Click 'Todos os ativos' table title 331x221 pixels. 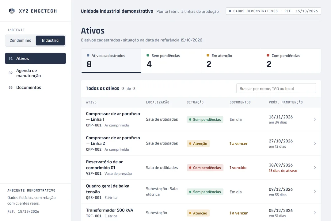(x=102, y=88)
